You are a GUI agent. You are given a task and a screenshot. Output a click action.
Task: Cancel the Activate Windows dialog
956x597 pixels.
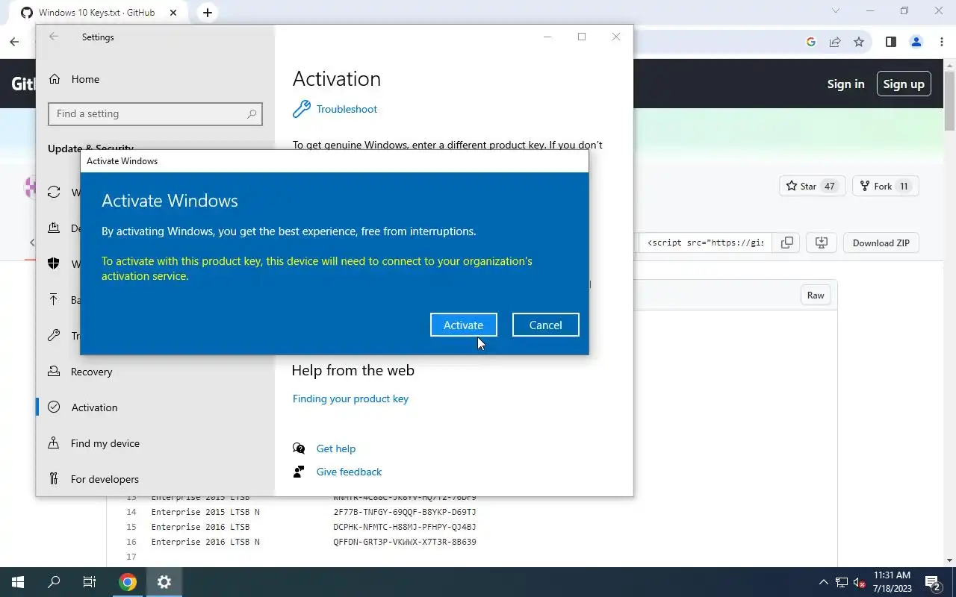pos(545,325)
